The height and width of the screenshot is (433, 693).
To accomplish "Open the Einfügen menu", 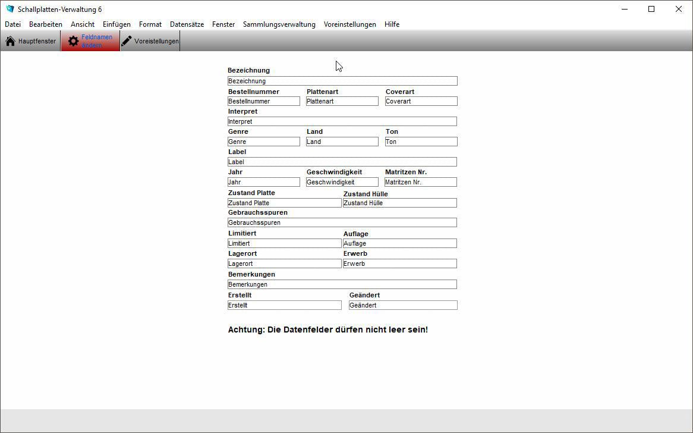I will point(116,24).
